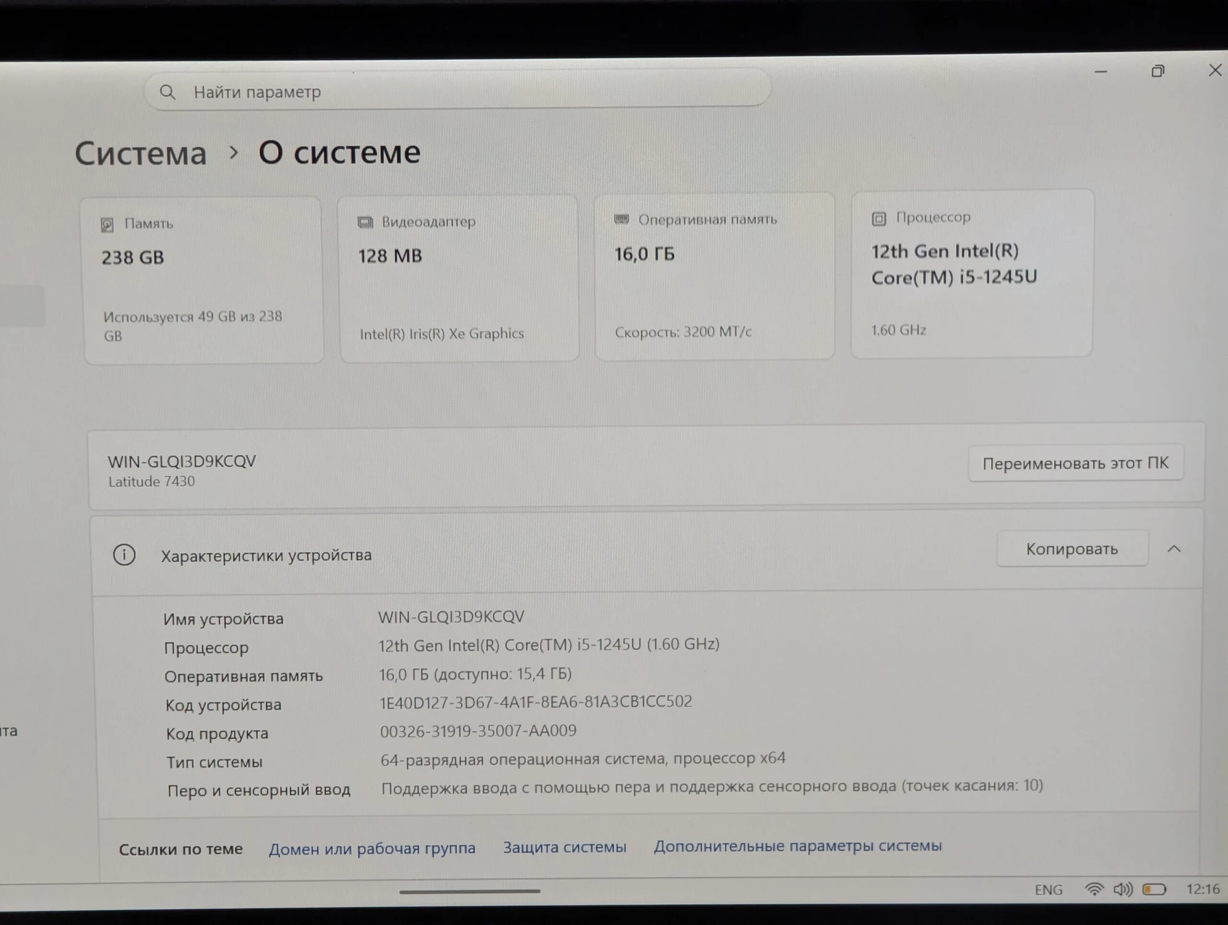Viewport: 1228px width, 925px height.
Task: Click the Оперативная память RAM icon
Action: pyautogui.click(x=621, y=219)
